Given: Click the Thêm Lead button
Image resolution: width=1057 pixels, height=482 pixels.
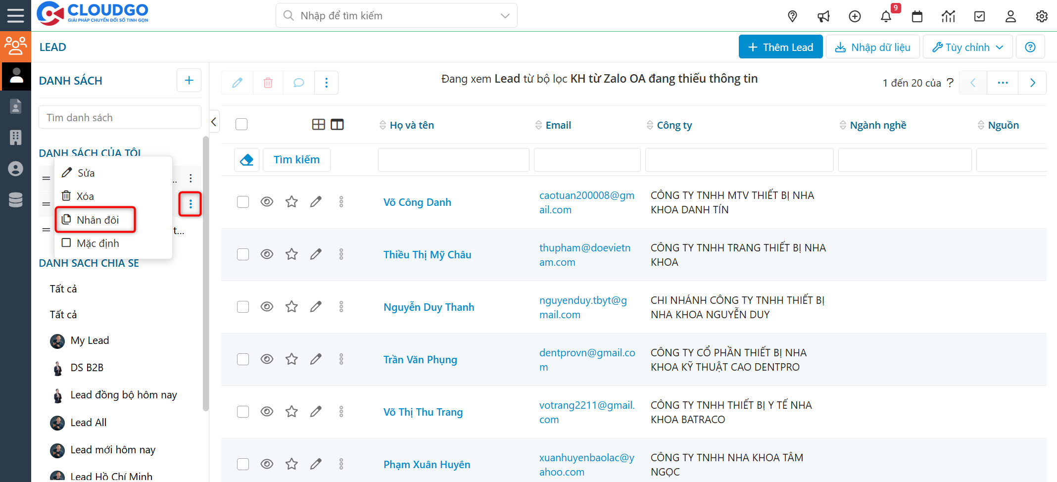Looking at the screenshot, I should [780, 47].
